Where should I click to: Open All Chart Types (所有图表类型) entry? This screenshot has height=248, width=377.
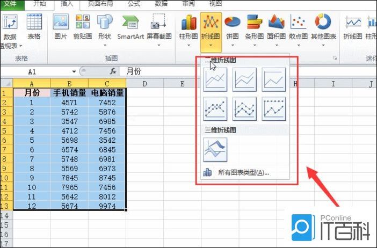(x=245, y=172)
